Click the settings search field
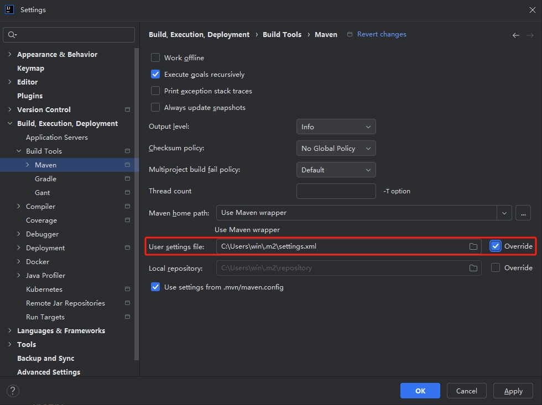Screen dimensions: 542x405 tap(69, 34)
